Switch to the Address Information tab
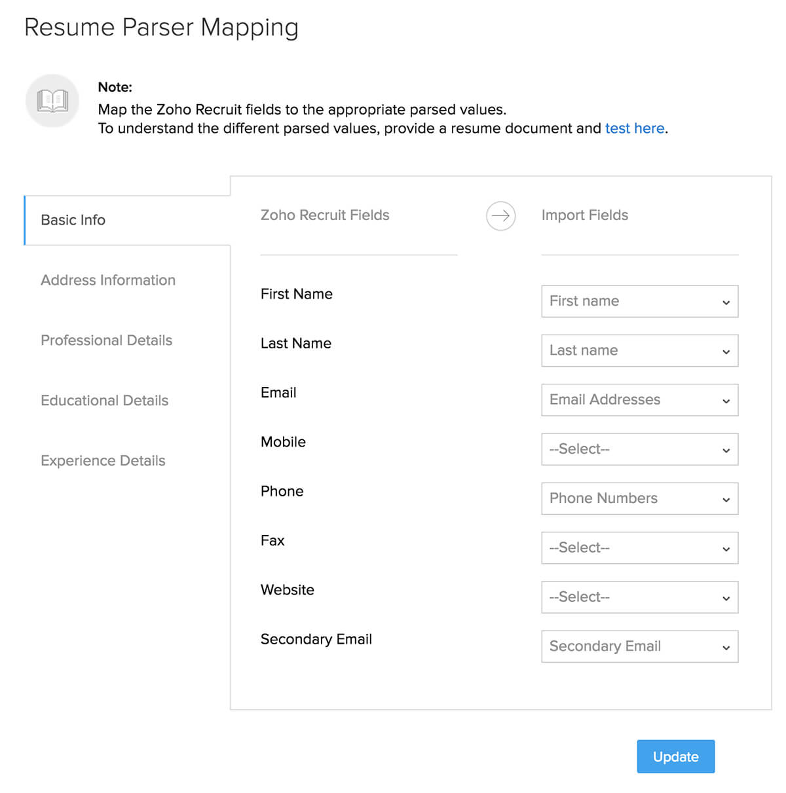 pyautogui.click(x=108, y=280)
